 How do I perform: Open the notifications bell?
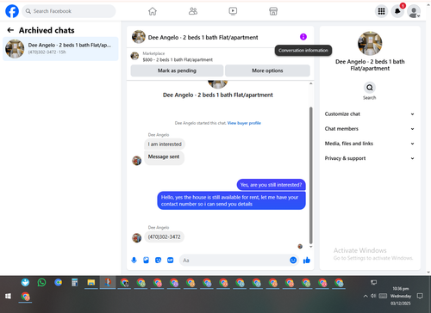(397, 11)
